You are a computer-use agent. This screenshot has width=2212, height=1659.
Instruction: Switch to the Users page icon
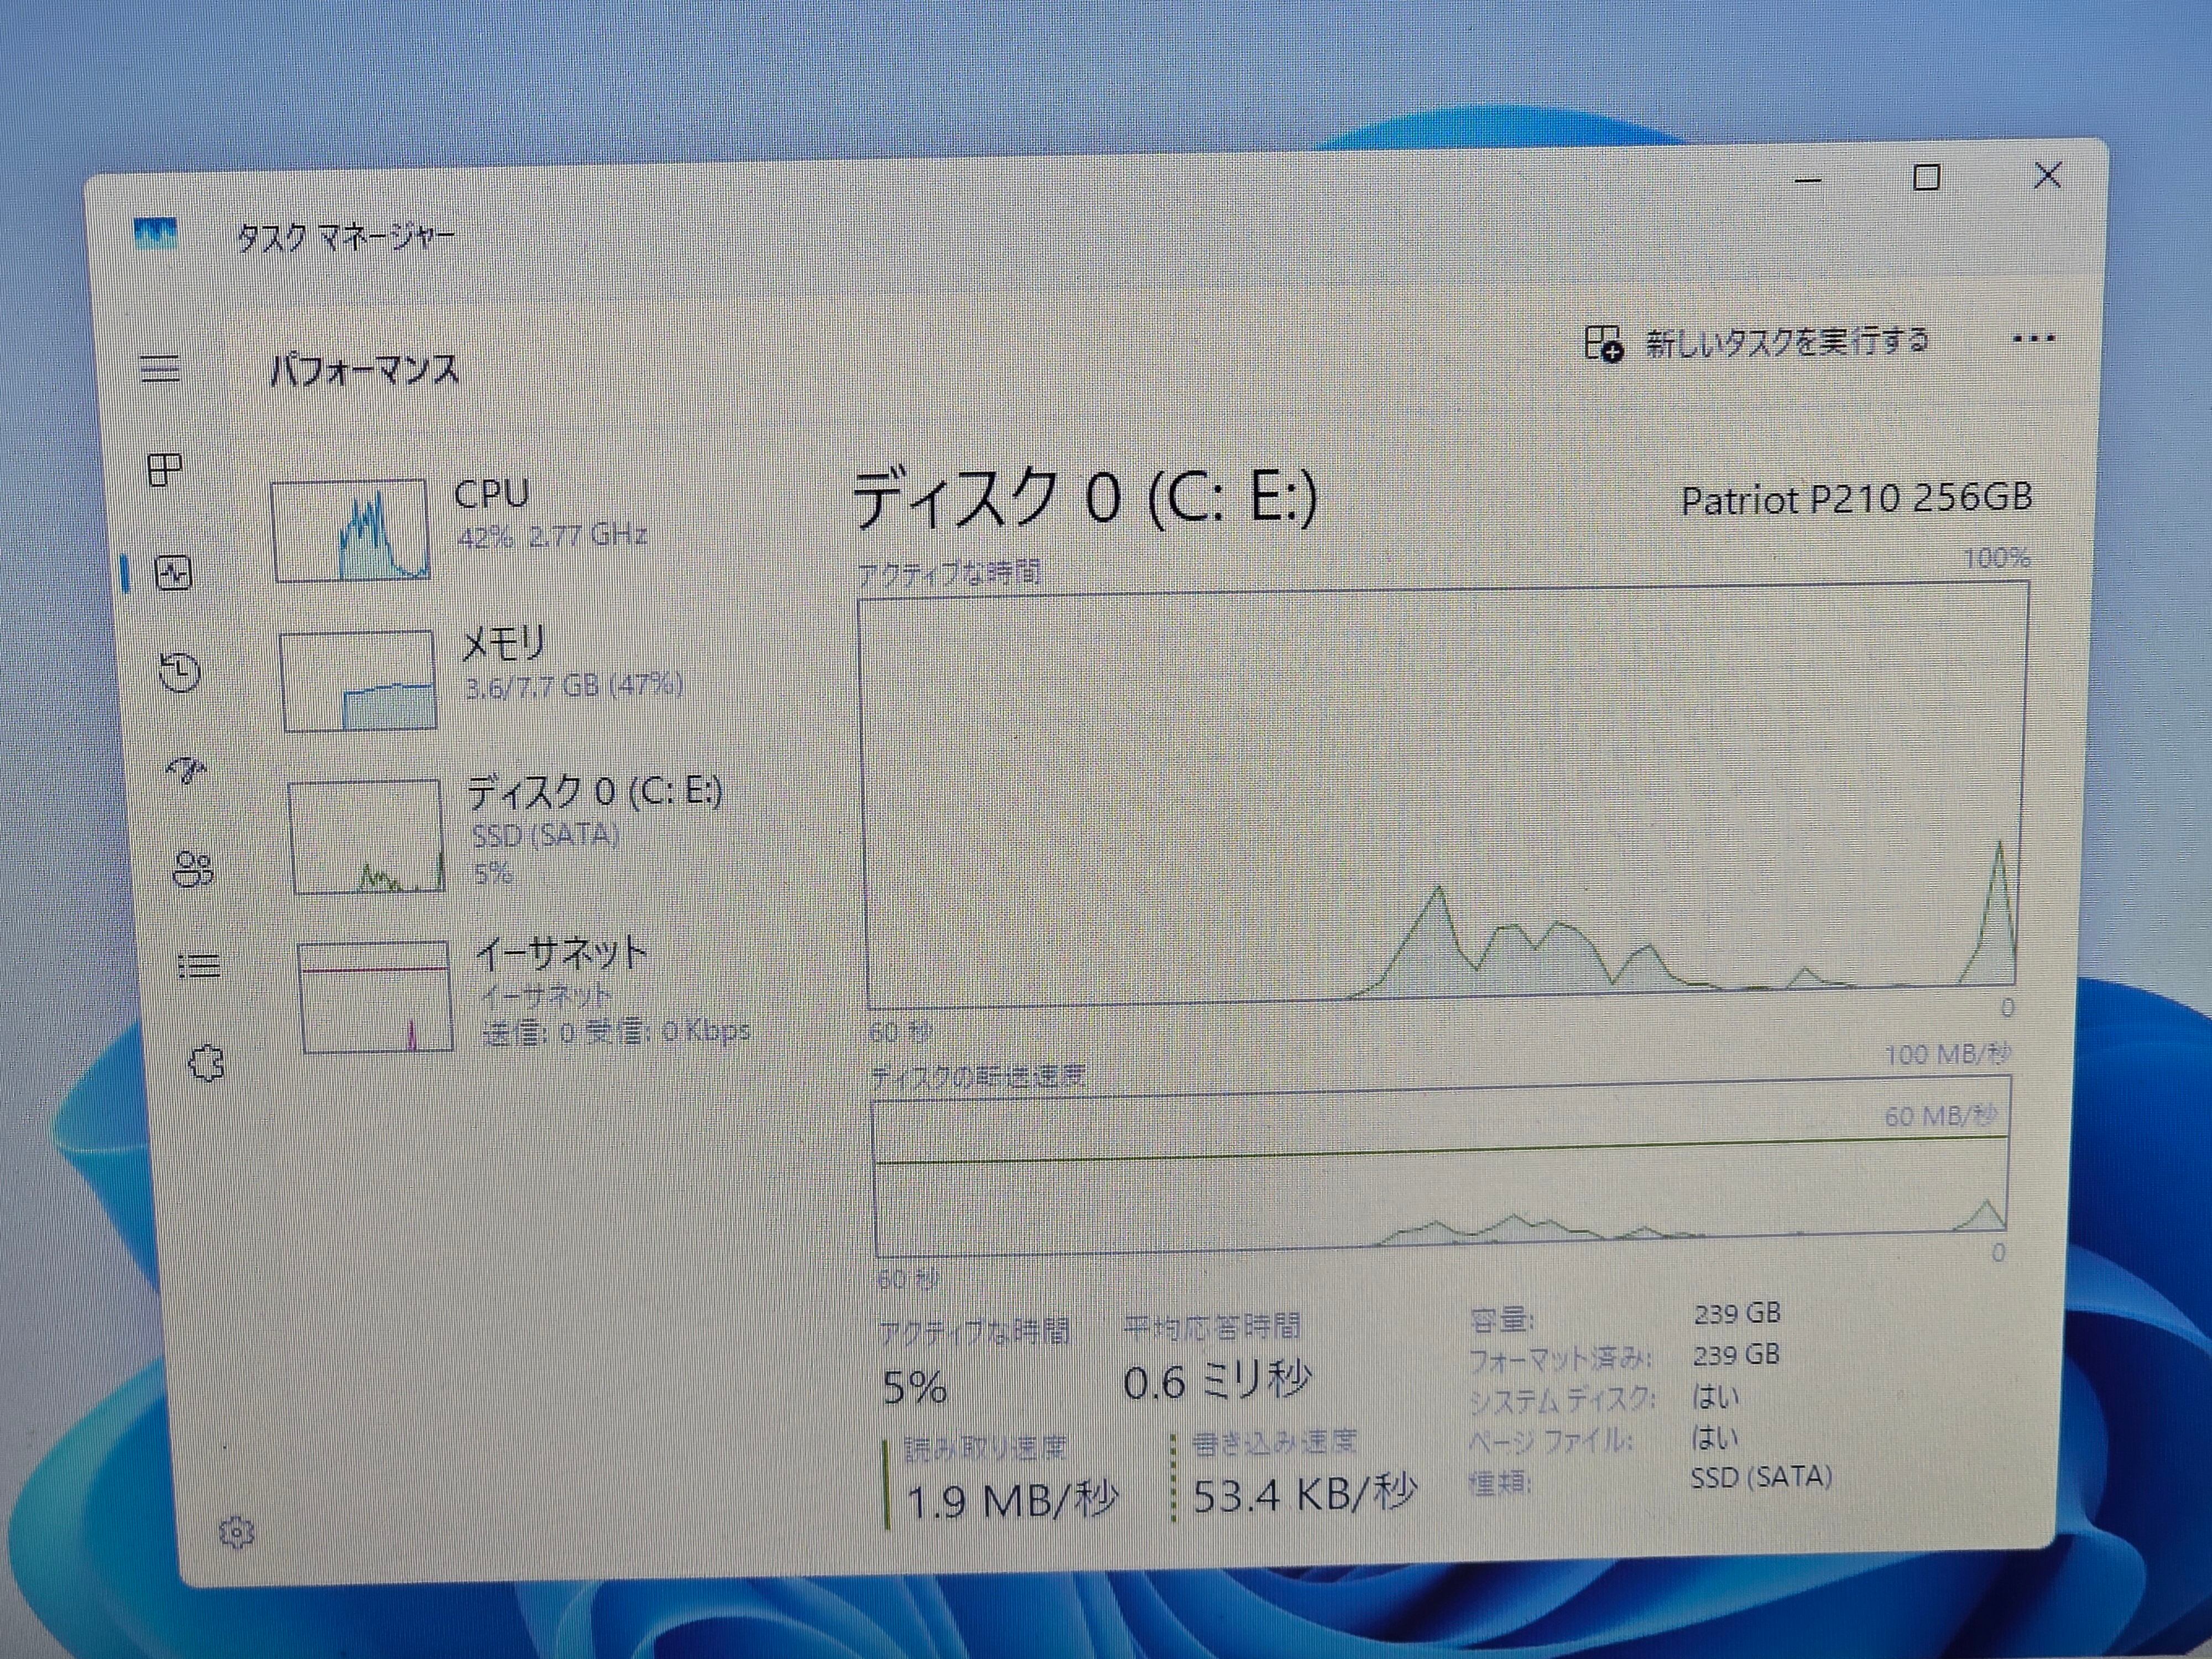[x=193, y=868]
